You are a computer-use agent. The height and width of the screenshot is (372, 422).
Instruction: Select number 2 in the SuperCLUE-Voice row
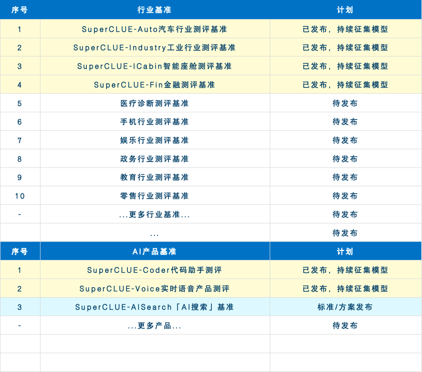20,289
